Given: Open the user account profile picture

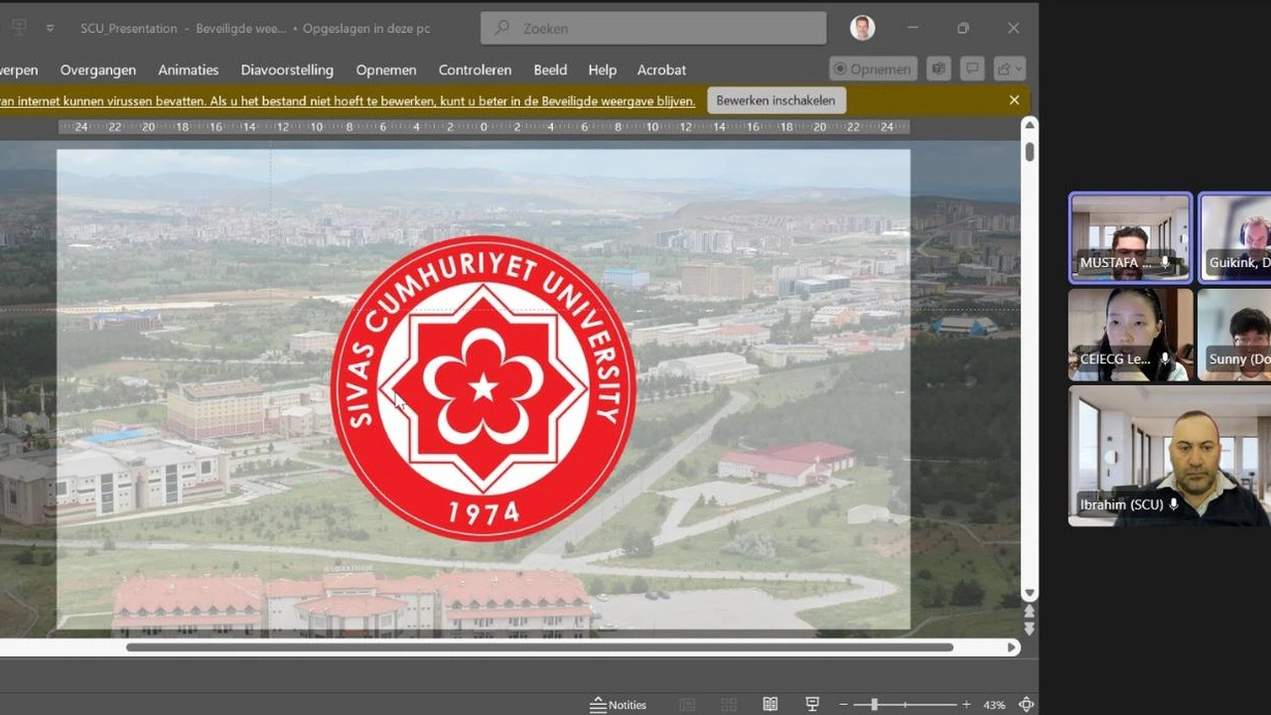Looking at the screenshot, I should point(862,28).
